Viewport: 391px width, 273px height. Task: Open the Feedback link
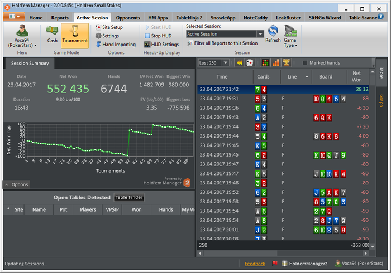[255, 264]
